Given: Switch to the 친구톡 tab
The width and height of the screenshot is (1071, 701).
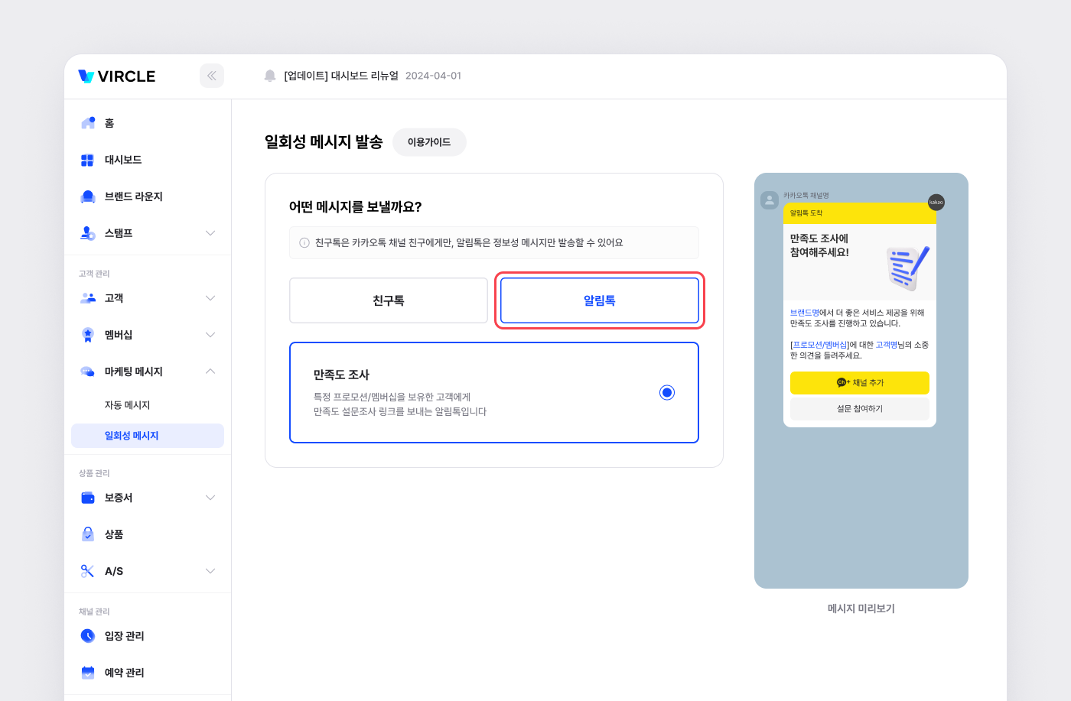Looking at the screenshot, I should pos(389,300).
